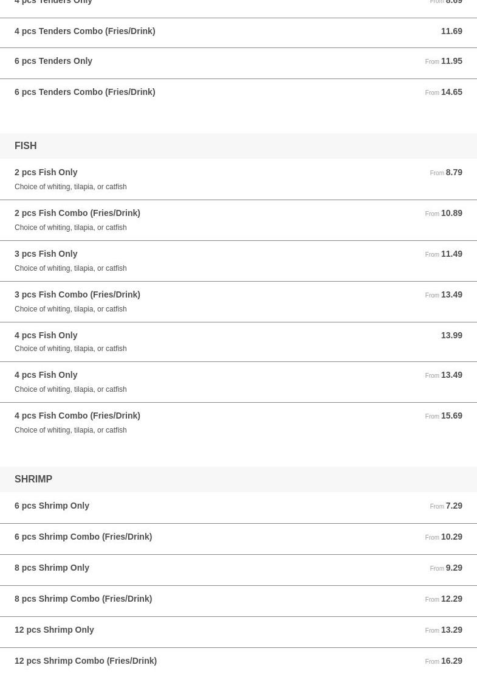Viewport: 477px width, 682px height.
Task: Click the FISH section header
Action: tap(26, 146)
